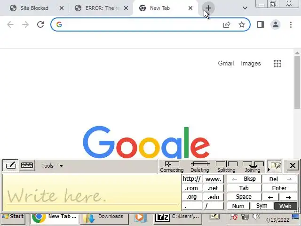Insert .net from the web keys
The width and height of the screenshot is (301, 226).
click(x=213, y=188)
